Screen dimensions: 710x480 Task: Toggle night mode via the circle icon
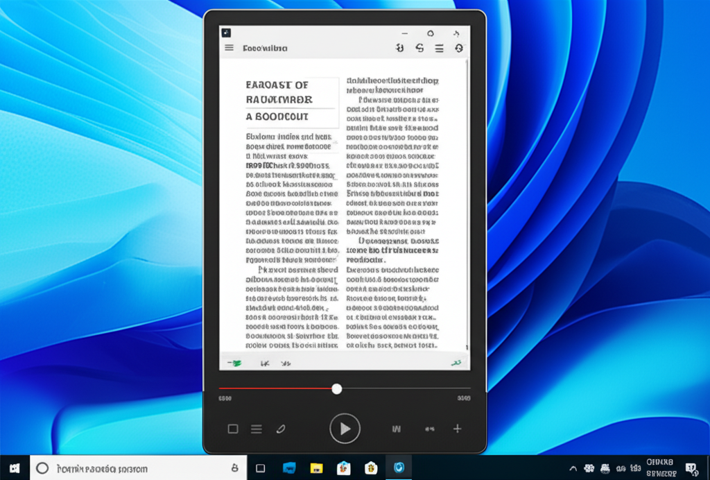point(429,33)
